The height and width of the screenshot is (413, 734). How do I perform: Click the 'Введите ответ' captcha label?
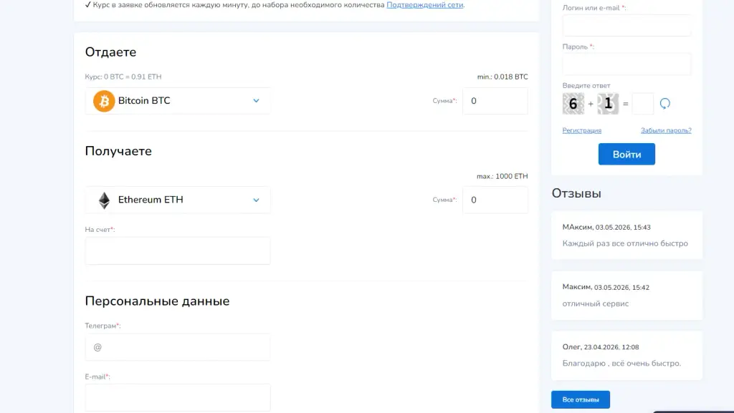[586, 85]
